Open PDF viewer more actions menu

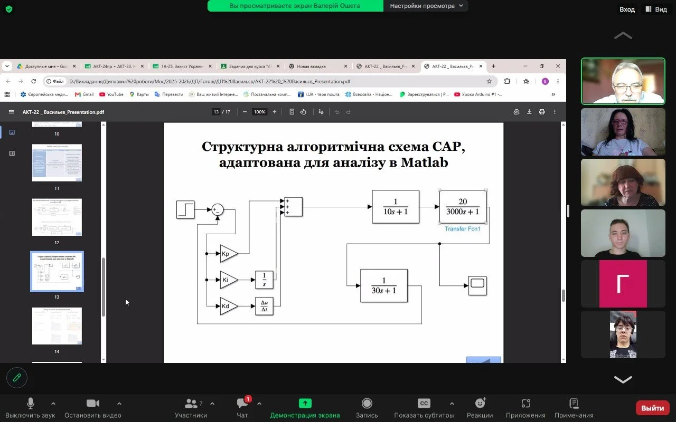555,112
